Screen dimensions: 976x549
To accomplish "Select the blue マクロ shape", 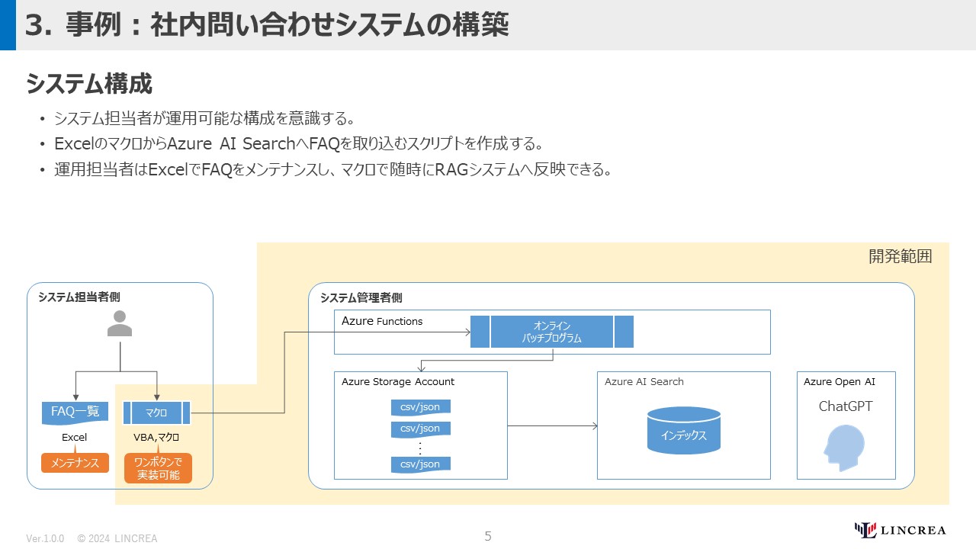I will point(156,413).
